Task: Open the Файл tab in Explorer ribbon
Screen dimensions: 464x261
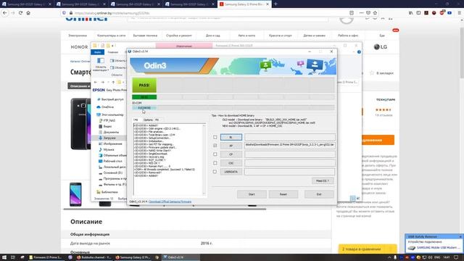Action: click(x=97, y=52)
